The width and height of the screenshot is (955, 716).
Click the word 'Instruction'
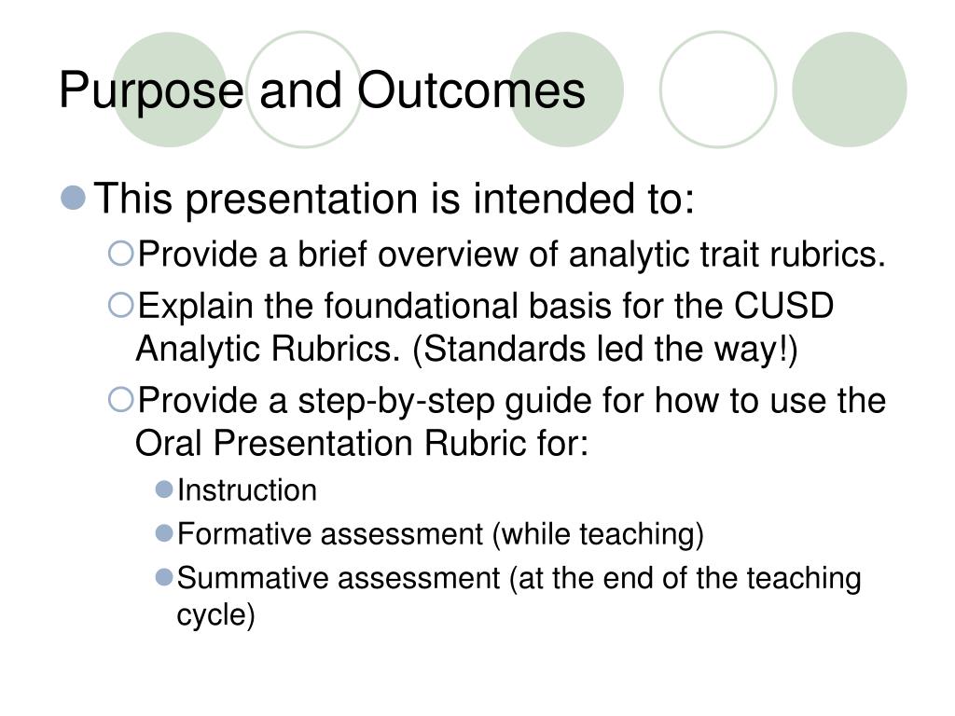coord(246,490)
